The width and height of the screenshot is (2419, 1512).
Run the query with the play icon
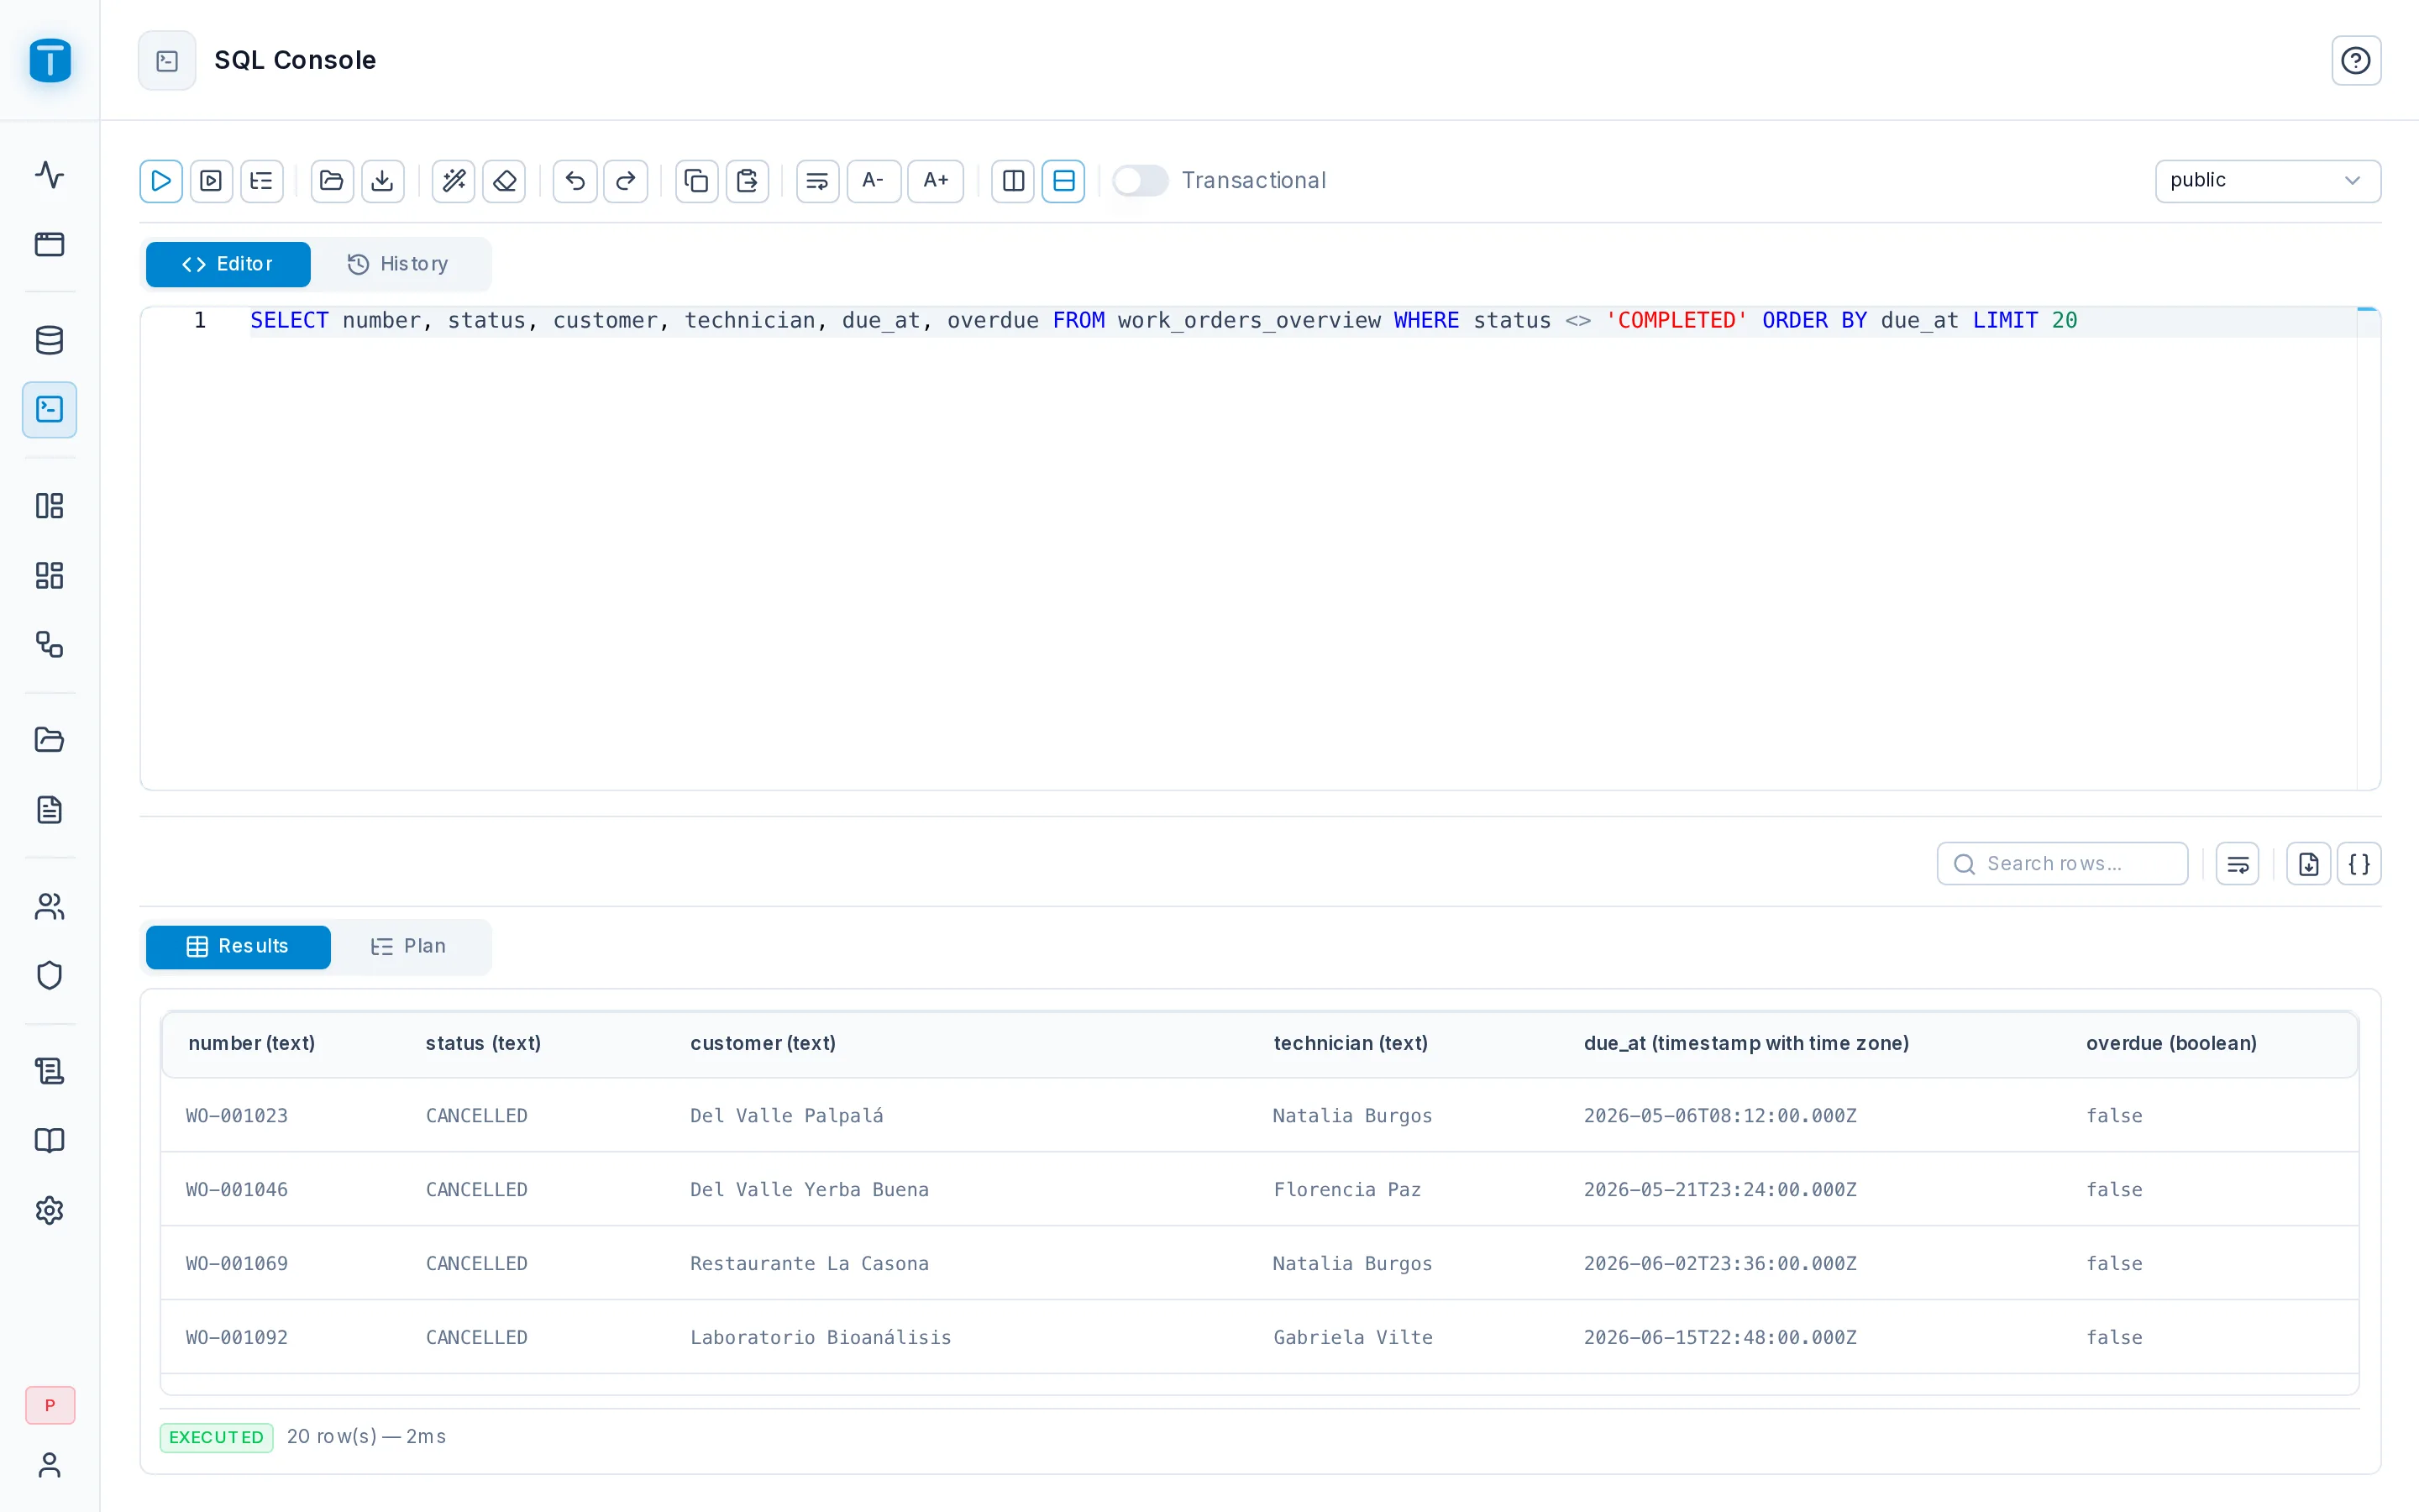[161, 181]
